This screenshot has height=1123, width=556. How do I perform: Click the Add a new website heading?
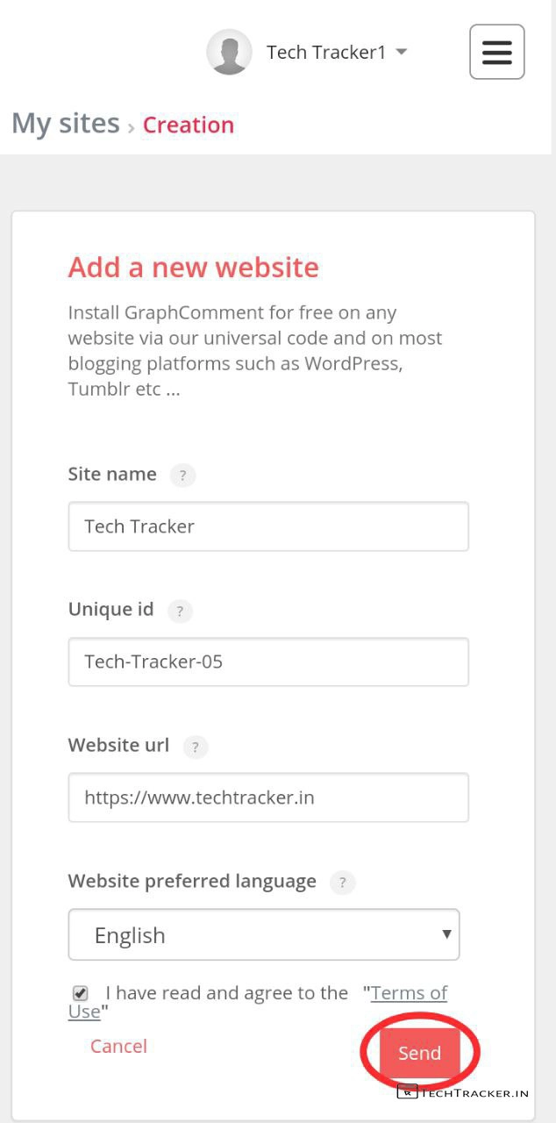(194, 267)
